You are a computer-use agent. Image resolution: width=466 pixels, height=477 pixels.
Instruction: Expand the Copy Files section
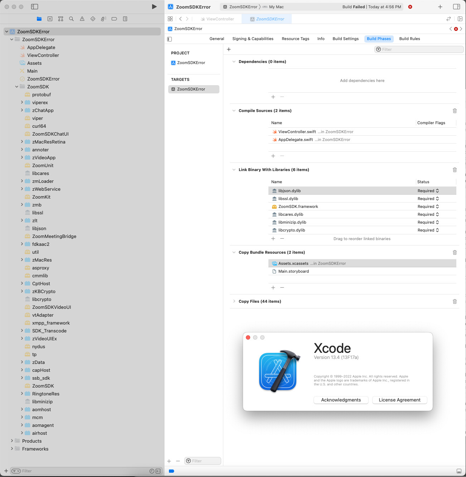point(234,302)
